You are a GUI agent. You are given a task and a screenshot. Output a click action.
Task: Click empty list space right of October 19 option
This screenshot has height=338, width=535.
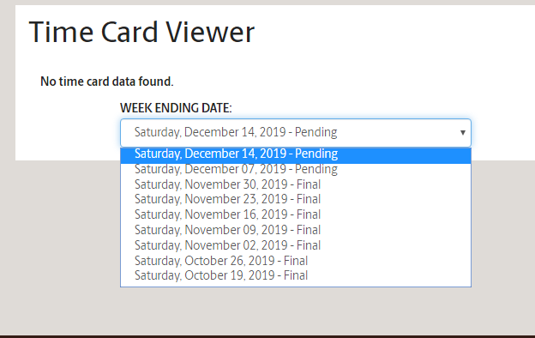(x=389, y=275)
